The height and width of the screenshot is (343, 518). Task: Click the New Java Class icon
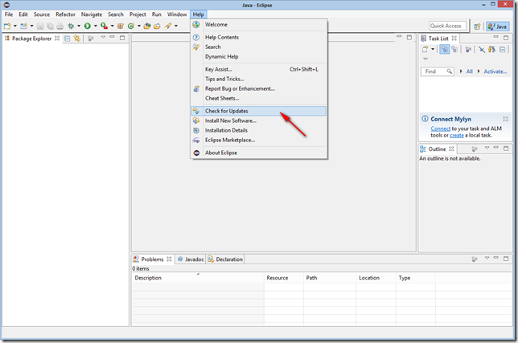131,26
